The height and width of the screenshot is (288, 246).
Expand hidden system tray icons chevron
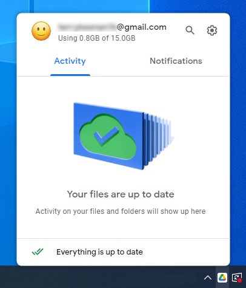[208, 278]
